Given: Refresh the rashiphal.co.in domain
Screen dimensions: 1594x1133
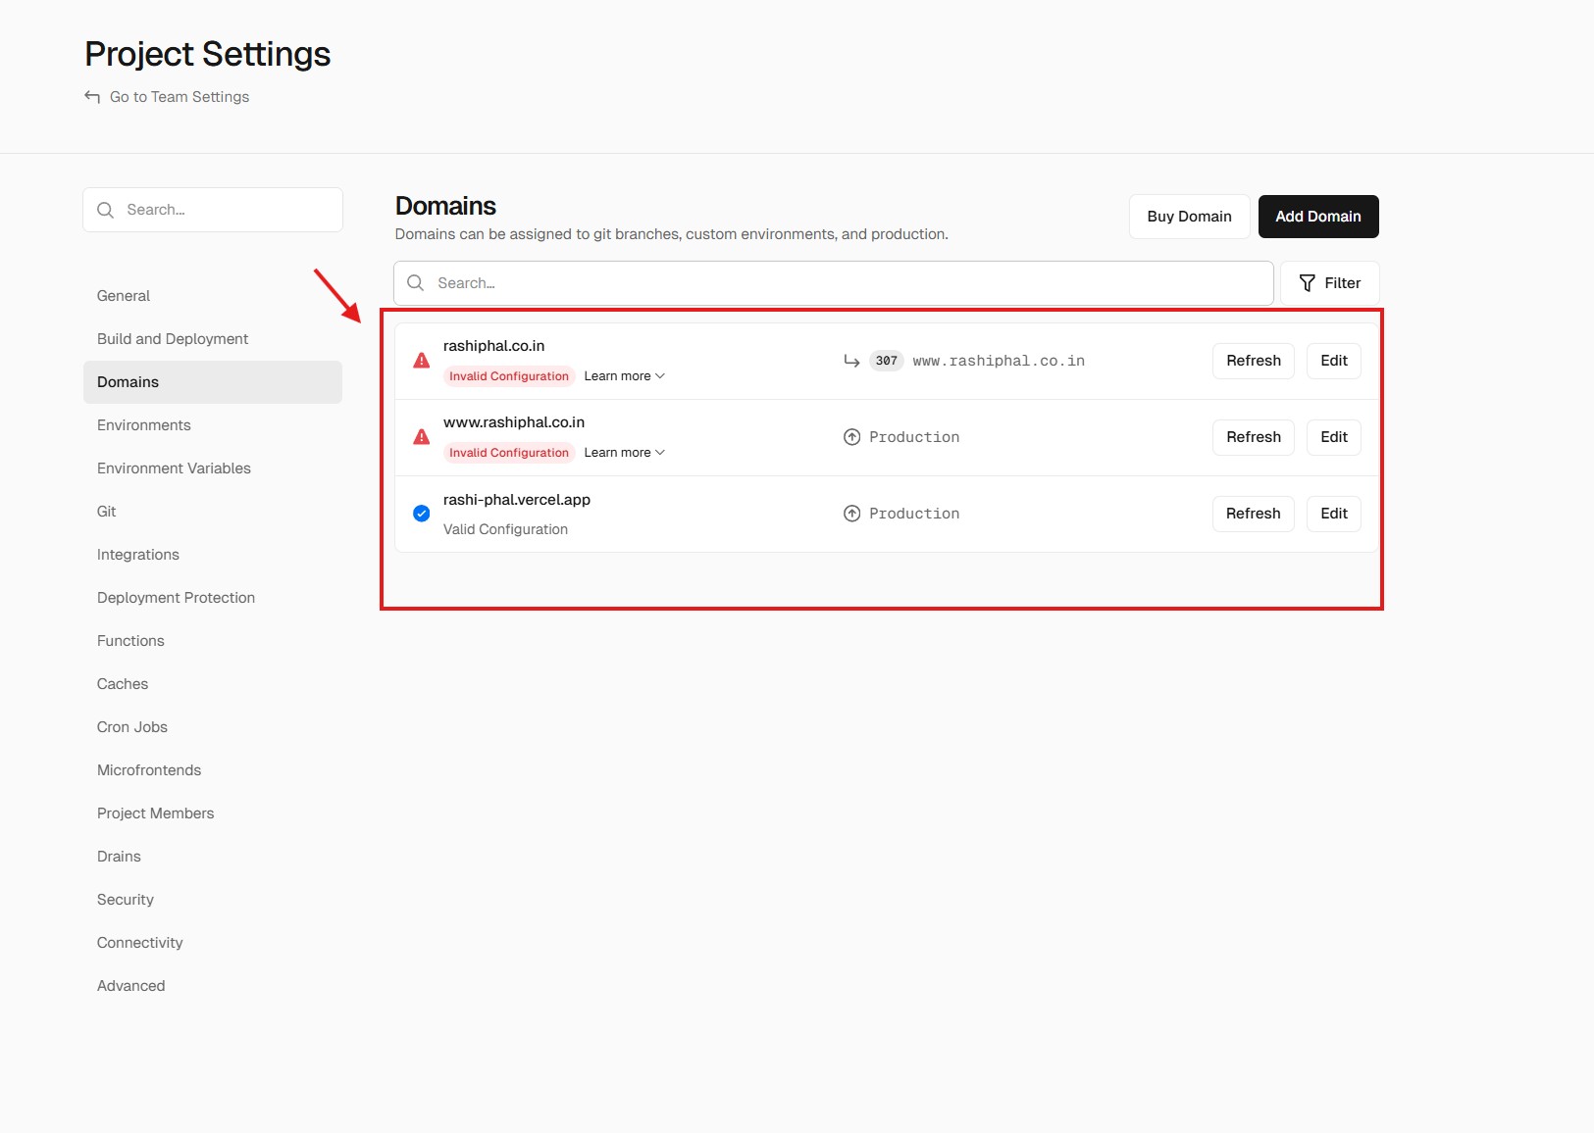Looking at the screenshot, I should coord(1253,361).
